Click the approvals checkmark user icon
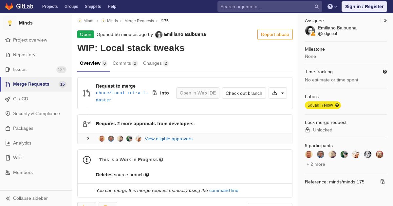The width and height of the screenshot is (393, 206). [x=87, y=124]
